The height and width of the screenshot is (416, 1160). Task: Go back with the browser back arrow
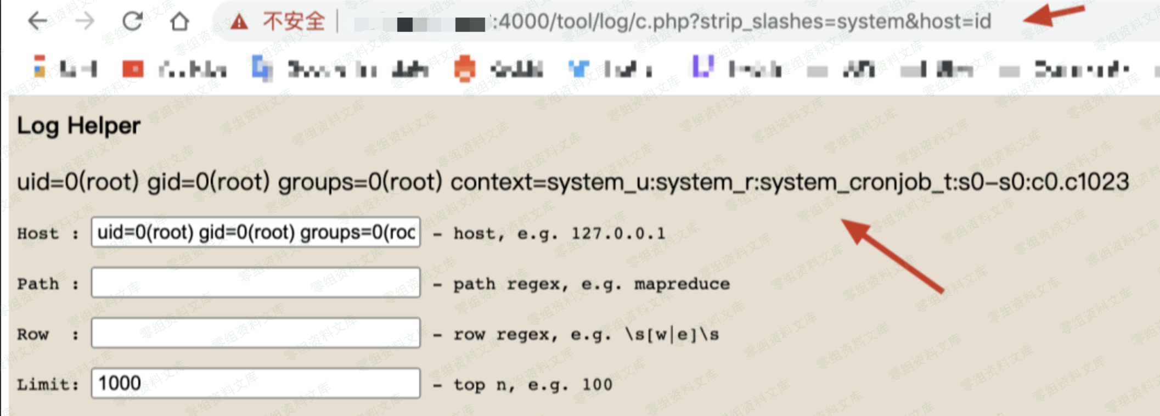pyautogui.click(x=37, y=21)
